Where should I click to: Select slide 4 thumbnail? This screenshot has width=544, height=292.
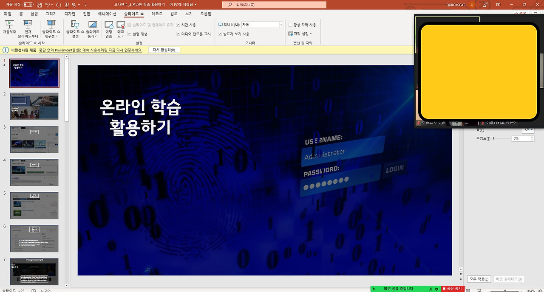(34, 172)
